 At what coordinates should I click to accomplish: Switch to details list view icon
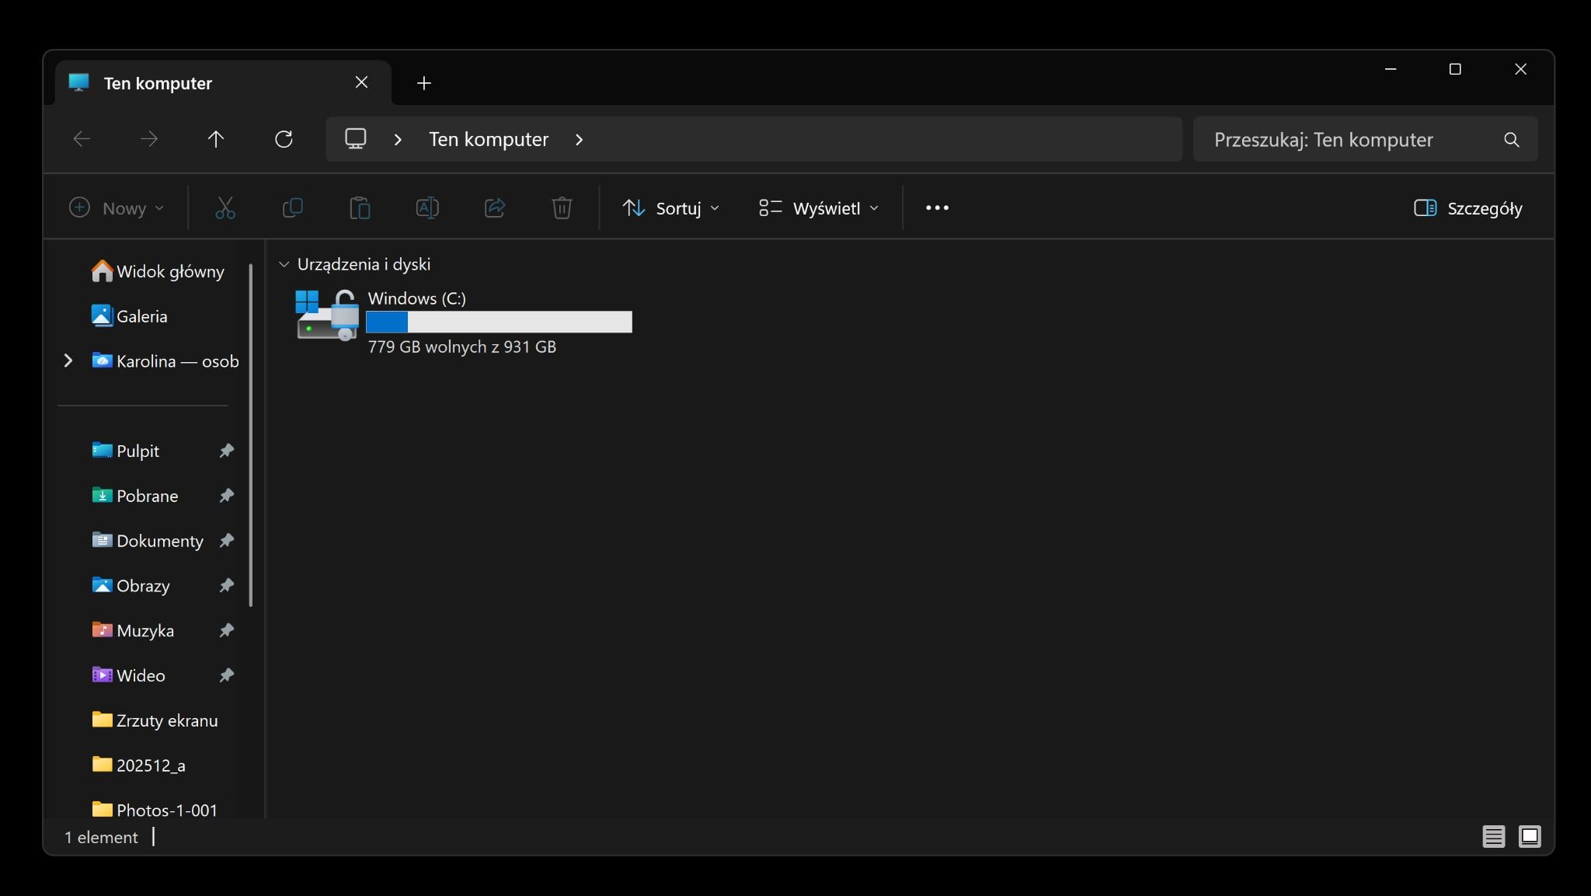(1493, 836)
